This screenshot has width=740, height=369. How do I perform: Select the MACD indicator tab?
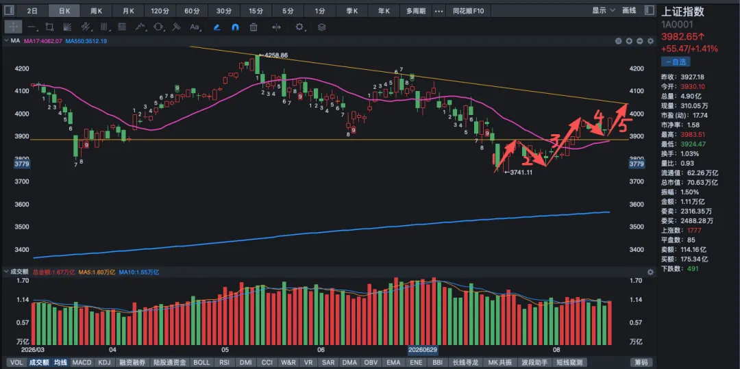point(82,362)
